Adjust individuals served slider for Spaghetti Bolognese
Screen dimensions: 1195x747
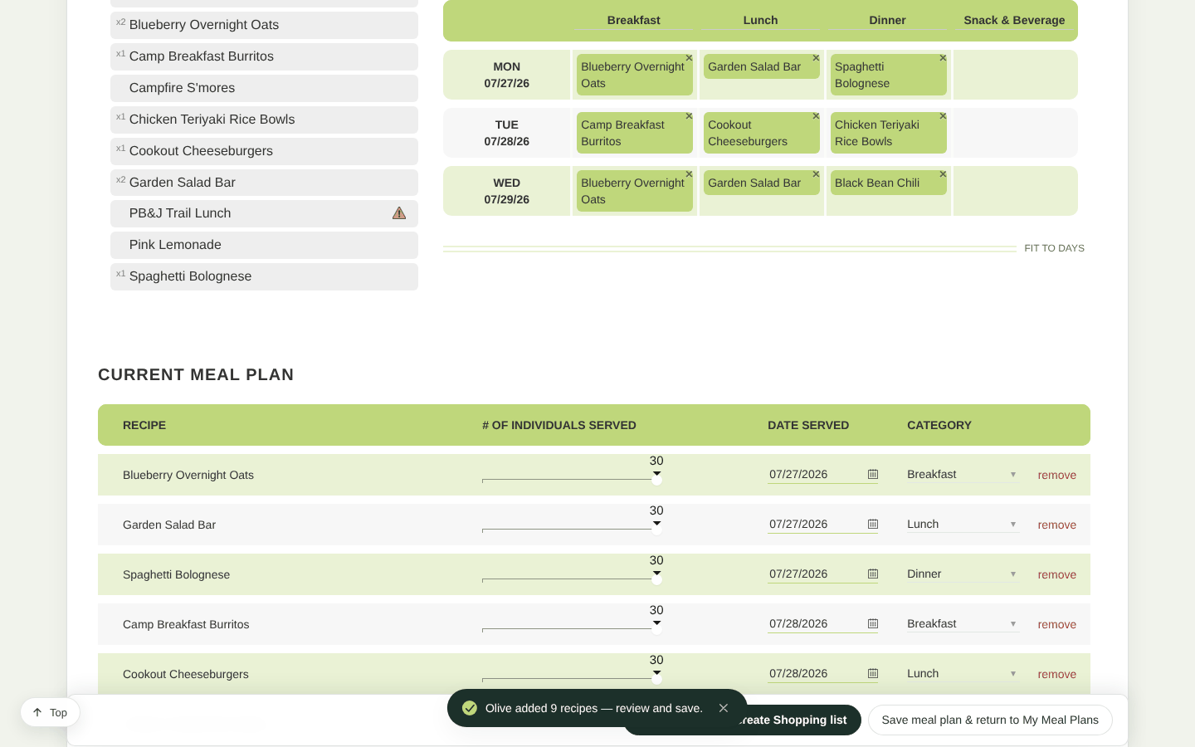pyautogui.click(x=656, y=579)
